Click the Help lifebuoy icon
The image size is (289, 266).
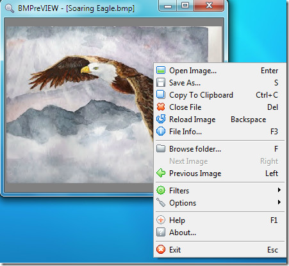point(161,220)
